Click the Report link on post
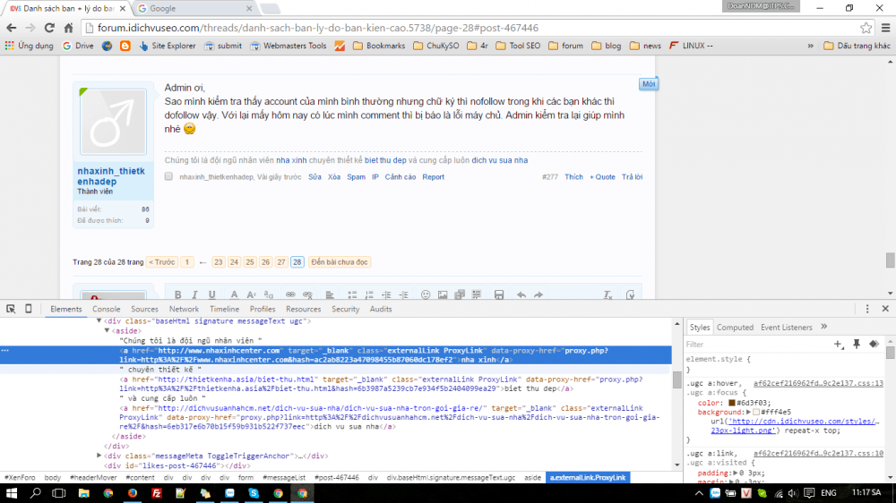Image resolution: width=896 pixels, height=503 pixels. pos(433,177)
